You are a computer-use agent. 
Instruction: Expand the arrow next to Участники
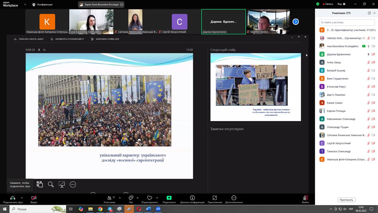coord(120,198)
